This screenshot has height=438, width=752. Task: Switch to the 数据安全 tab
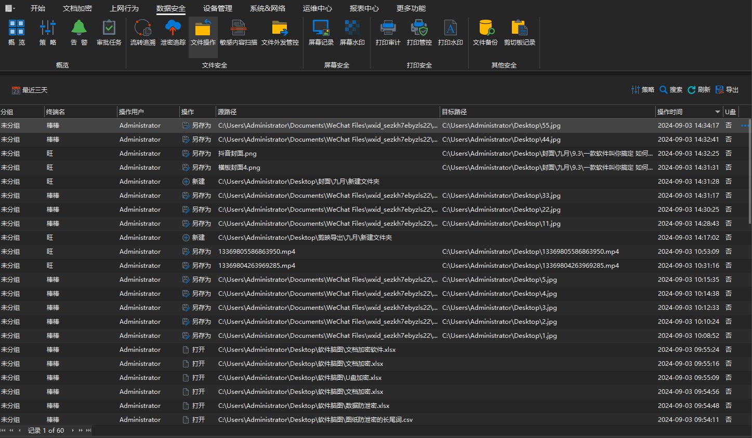coord(171,8)
